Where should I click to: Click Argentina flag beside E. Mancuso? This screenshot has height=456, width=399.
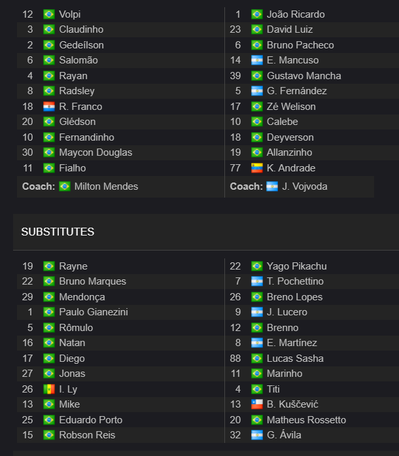[x=257, y=60]
